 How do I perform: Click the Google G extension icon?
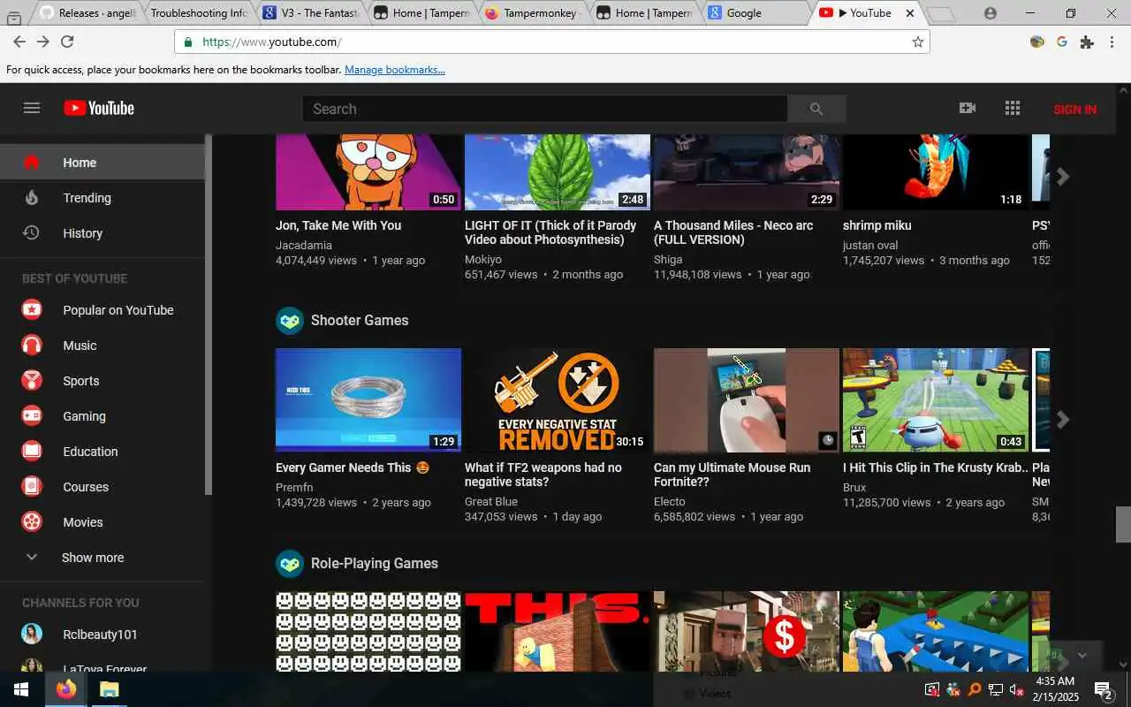[1062, 42]
